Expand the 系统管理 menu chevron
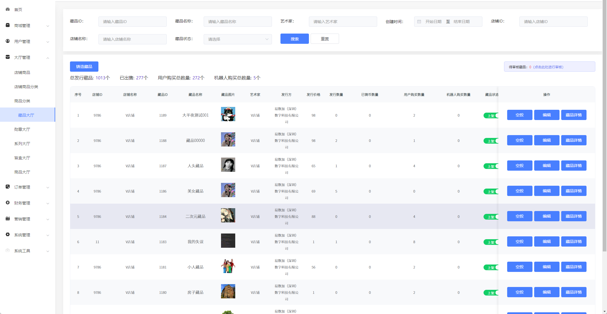Image resolution: width=607 pixels, height=314 pixels. [48, 235]
